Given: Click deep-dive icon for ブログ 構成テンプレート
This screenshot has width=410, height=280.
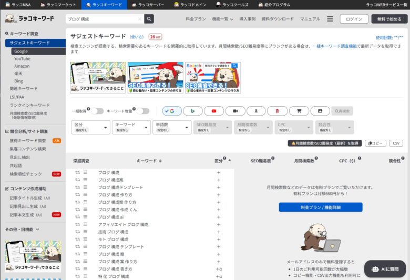Looking at the screenshot, I should pyautogui.click(x=77, y=188).
